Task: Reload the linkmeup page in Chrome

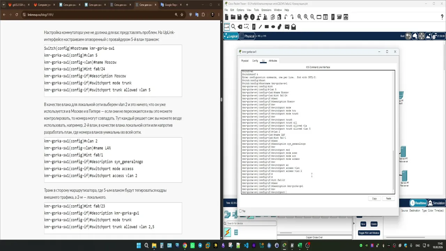Action: (16, 15)
